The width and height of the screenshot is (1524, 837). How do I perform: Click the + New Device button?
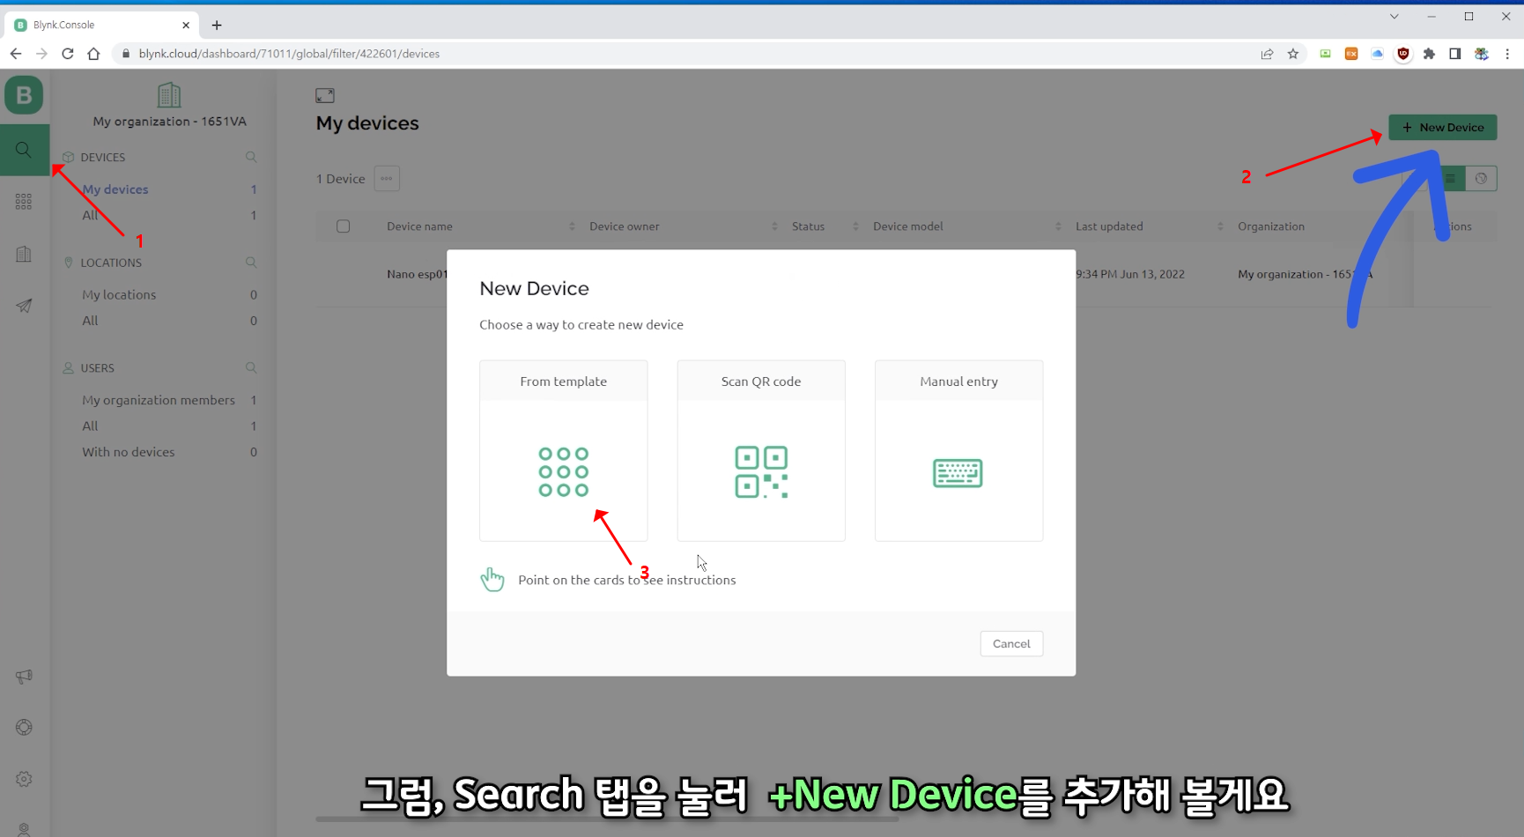1443,128
